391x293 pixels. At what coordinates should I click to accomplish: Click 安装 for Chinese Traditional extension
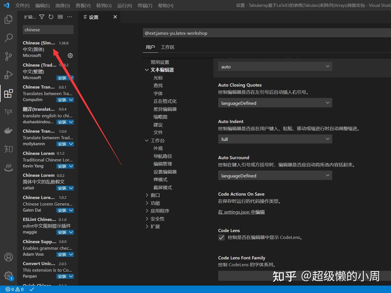click(x=63, y=78)
